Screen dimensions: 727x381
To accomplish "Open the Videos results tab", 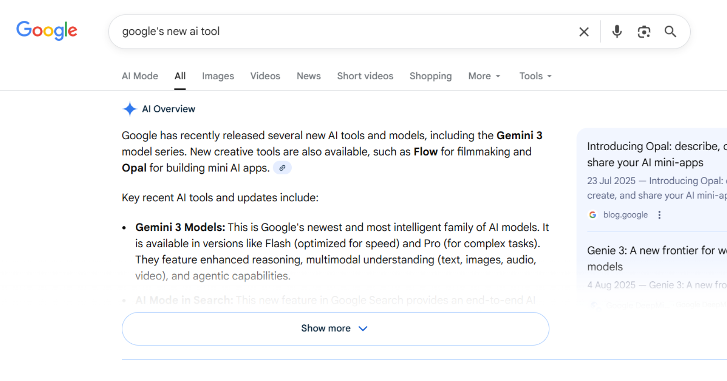I will 265,76.
